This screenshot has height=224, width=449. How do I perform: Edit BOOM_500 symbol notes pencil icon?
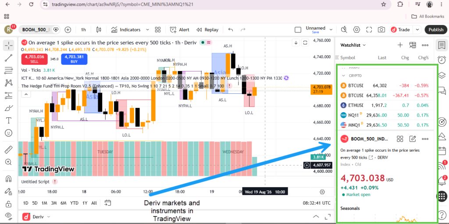coord(412,139)
